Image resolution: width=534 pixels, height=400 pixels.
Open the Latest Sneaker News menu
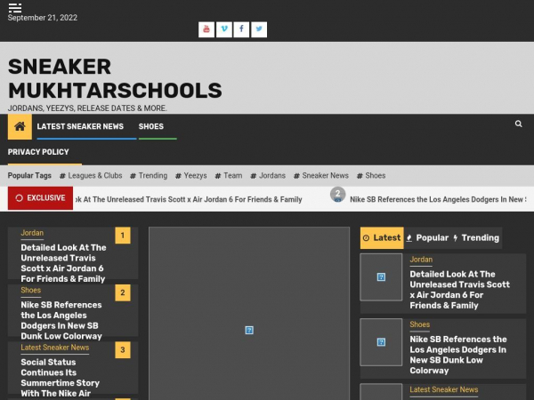coord(80,126)
